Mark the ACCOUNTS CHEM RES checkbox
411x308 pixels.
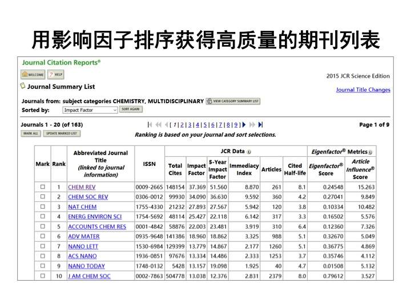(x=43, y=226)
